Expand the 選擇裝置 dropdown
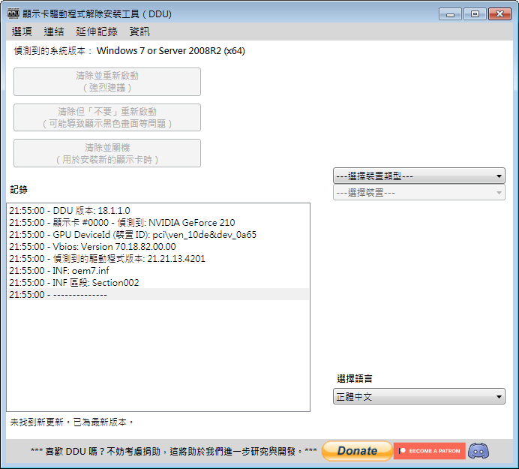The height and width of the screenshot is (469, 519). (x=419, y=192)
